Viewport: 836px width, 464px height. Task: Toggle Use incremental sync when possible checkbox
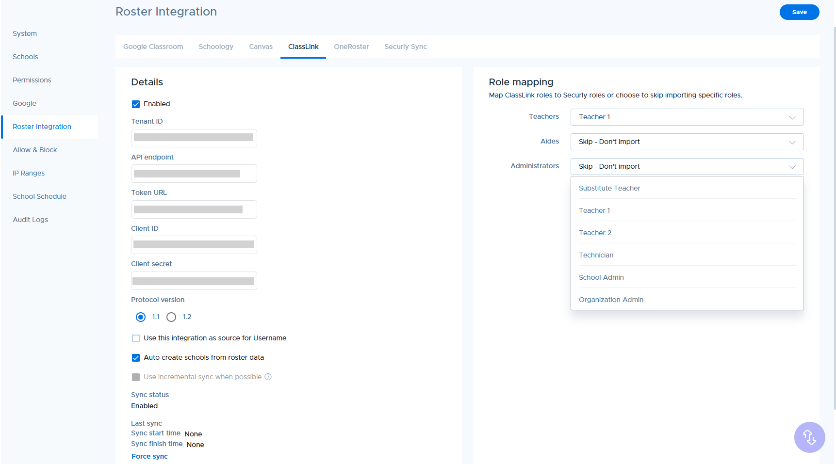coord(136,377)
